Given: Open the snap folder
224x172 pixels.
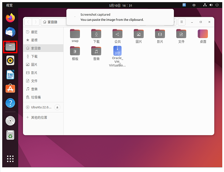Looking at the screenshot, I should pos(75,36).
